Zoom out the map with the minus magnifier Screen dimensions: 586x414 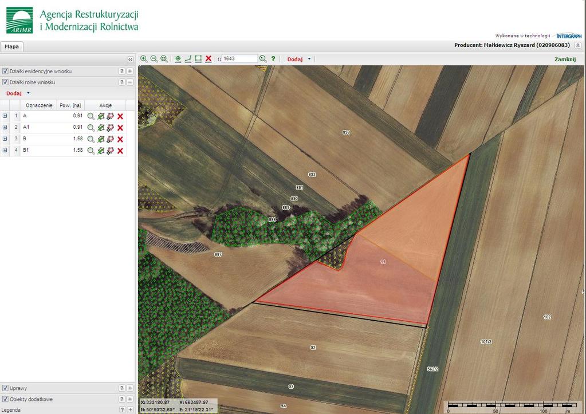click(154, 58)
